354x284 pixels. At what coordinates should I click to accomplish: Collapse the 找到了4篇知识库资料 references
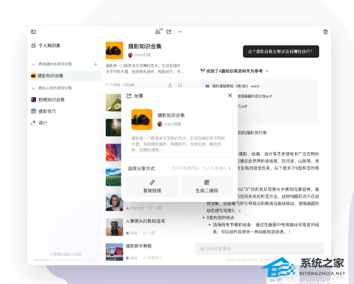(x=267, y=71)
